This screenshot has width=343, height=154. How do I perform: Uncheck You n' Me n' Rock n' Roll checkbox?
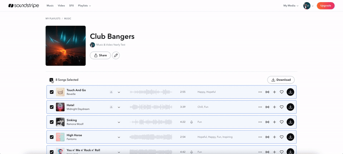51,152
